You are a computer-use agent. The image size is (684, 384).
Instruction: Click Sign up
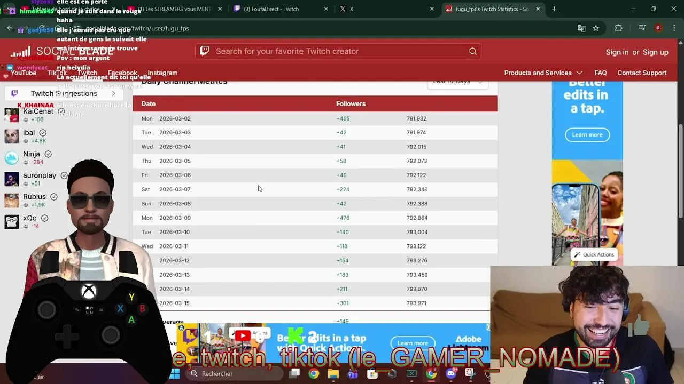tap(656, 52)
